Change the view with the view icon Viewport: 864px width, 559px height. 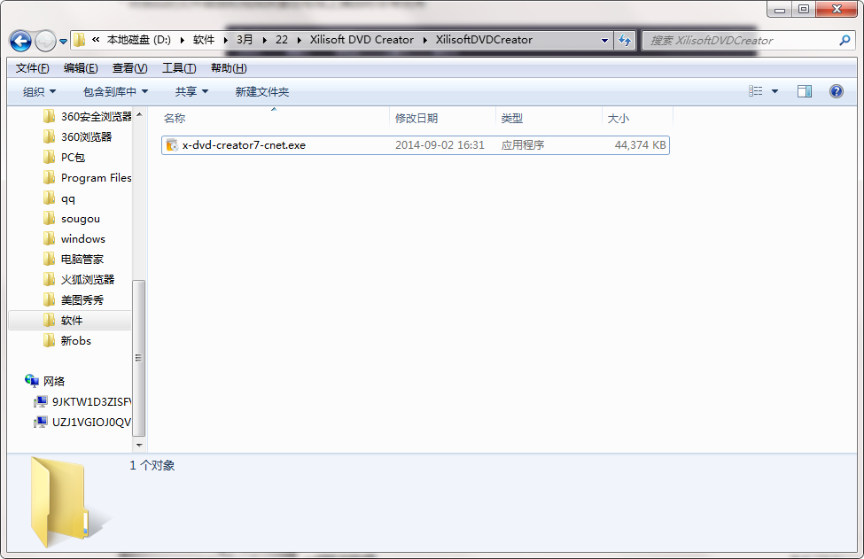[x=756, y=91]
